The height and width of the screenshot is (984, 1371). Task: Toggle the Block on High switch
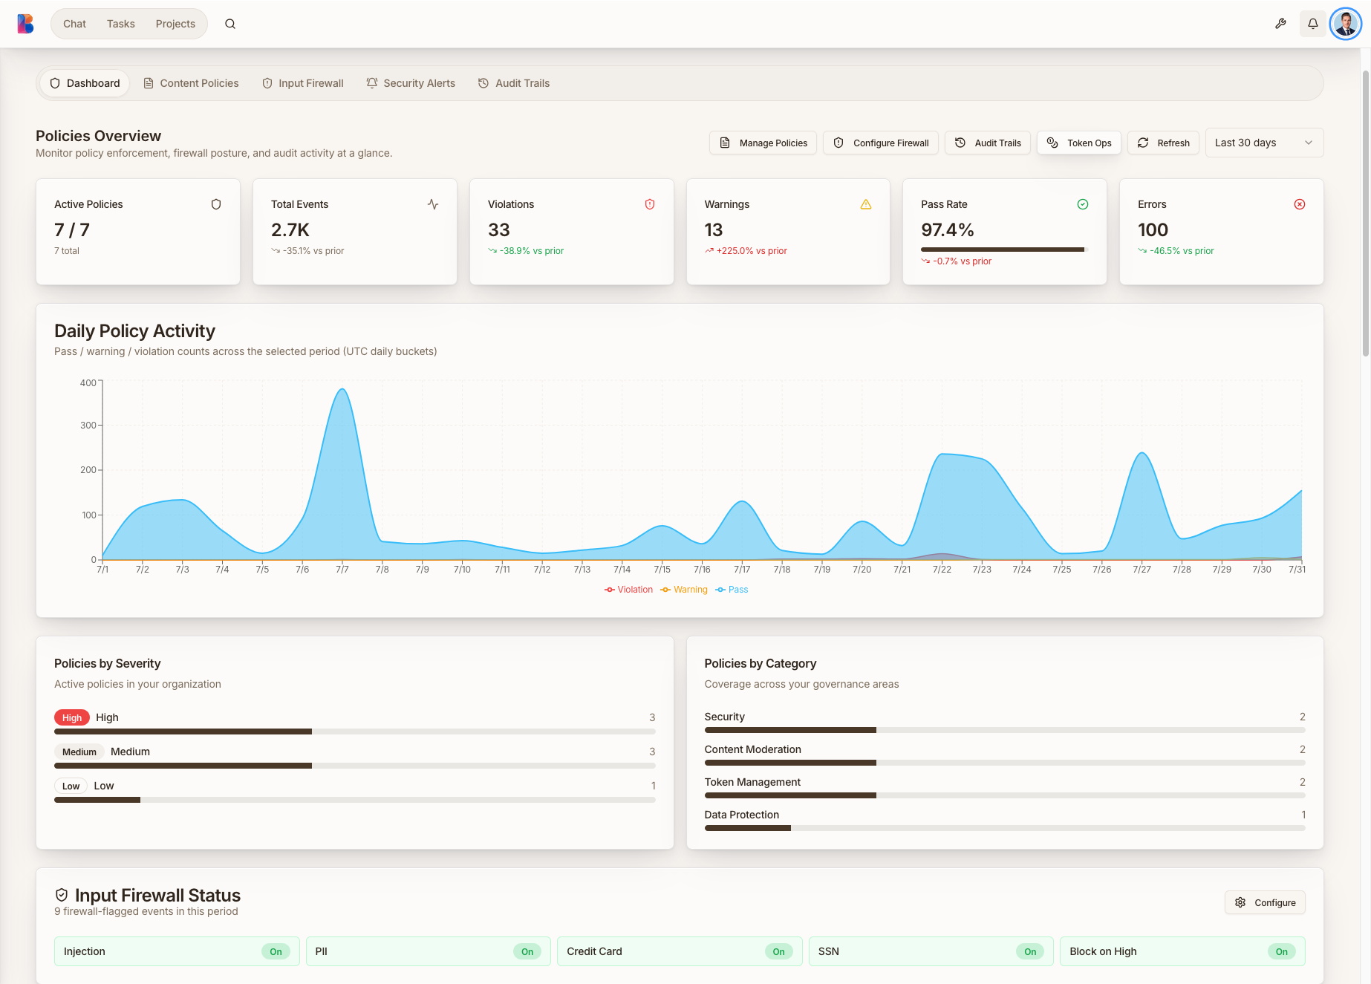click(1281, 951)
